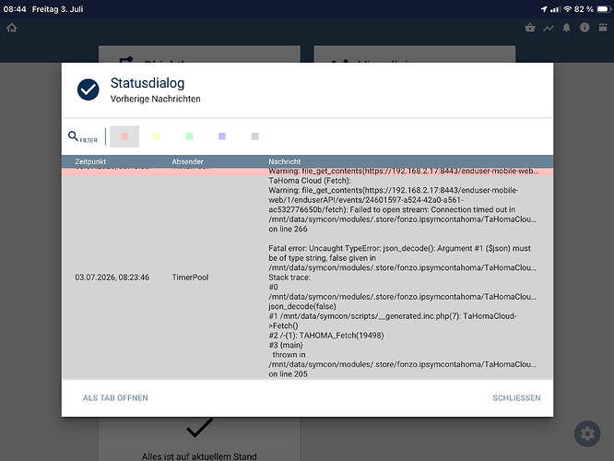Open the notification bell icon

click(x=566, y=28)
